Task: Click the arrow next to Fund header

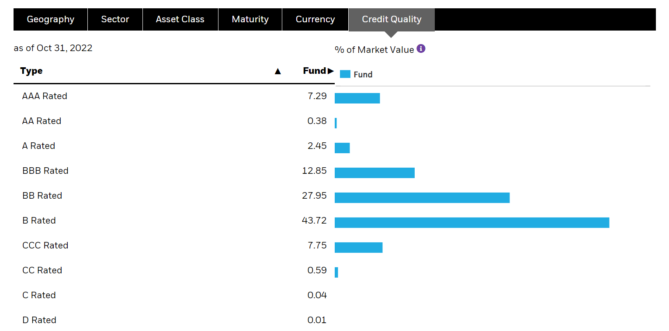Action: click(331, 71)
